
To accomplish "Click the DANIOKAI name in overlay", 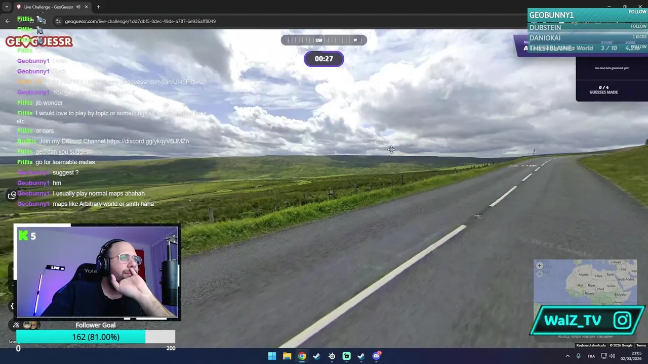I will [x=545, y=38].
